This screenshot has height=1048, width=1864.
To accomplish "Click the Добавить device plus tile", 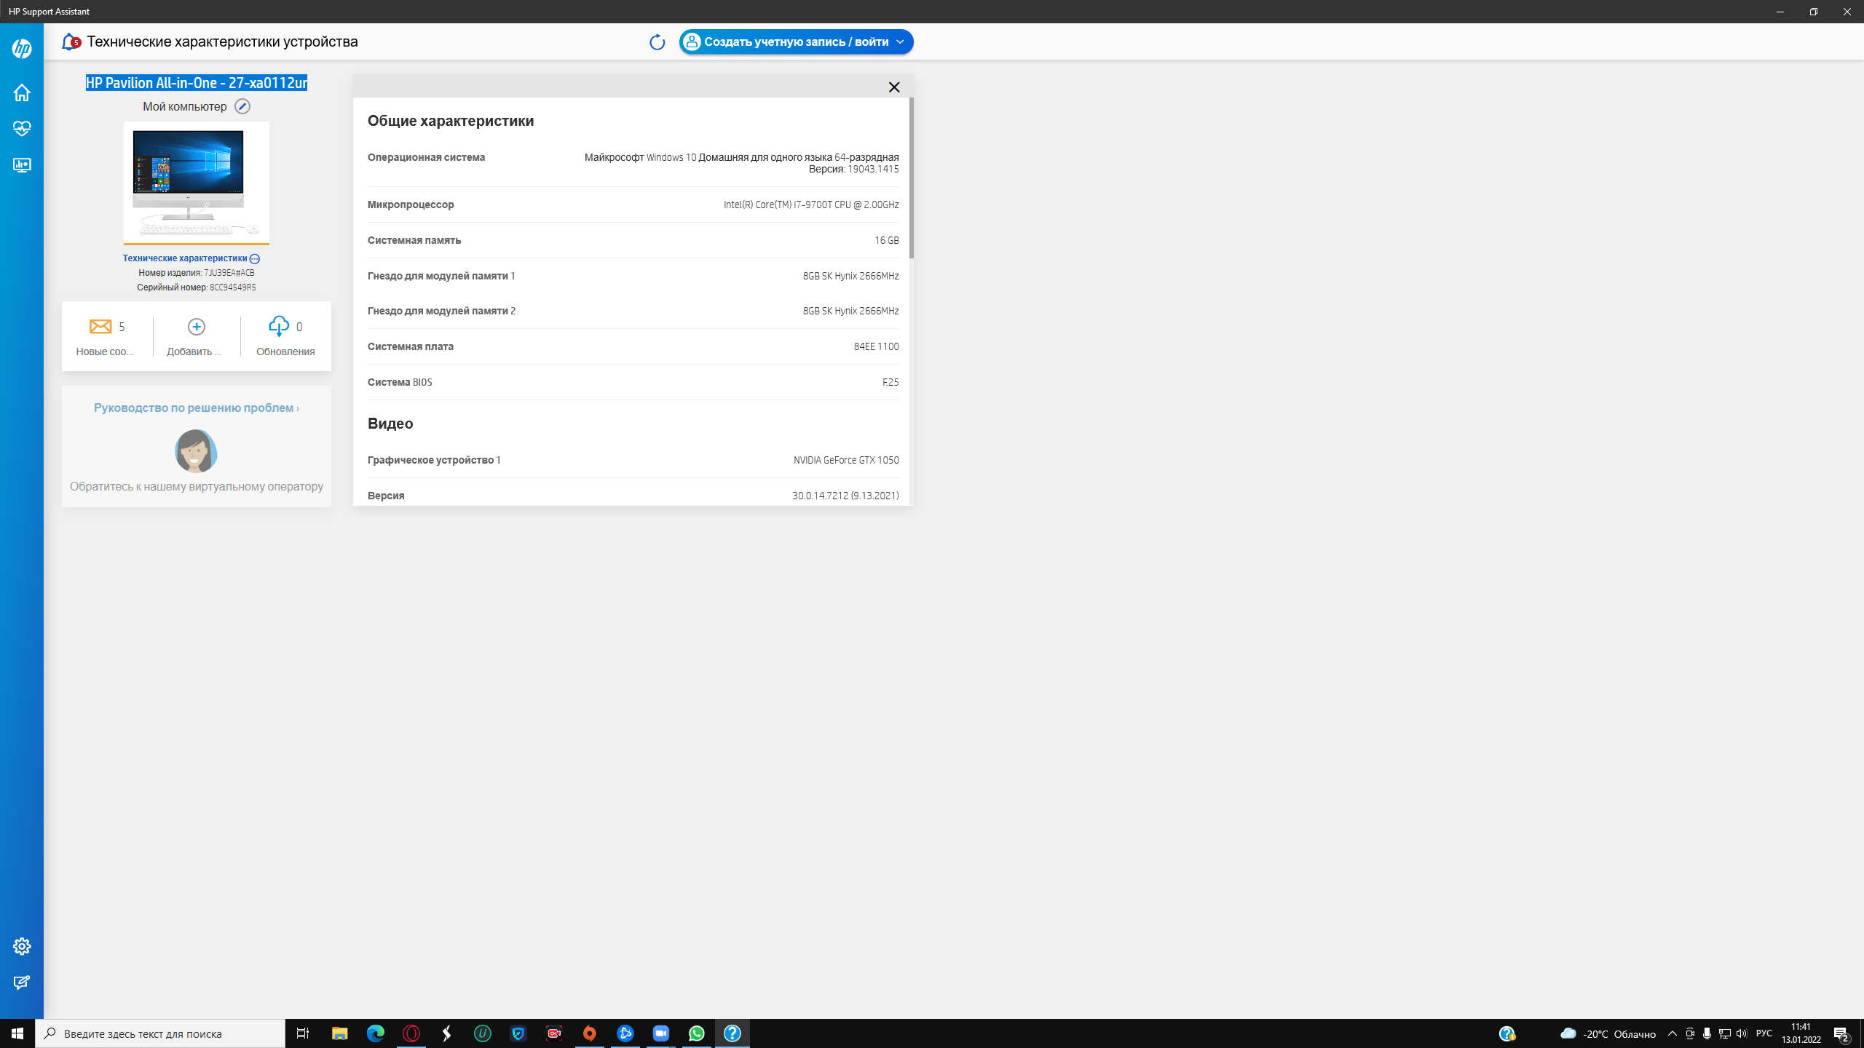I will (x=196, y=336).
